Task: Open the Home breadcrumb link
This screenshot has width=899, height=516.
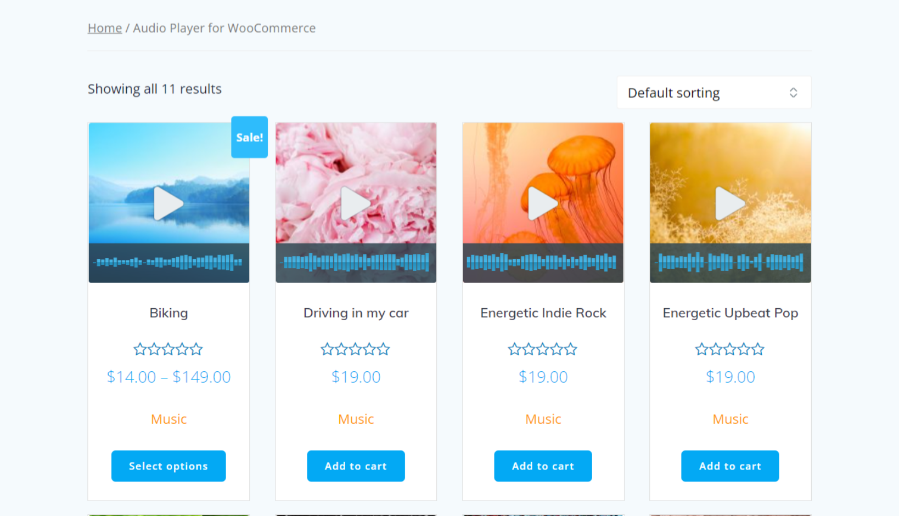Action: click(104, 28)
